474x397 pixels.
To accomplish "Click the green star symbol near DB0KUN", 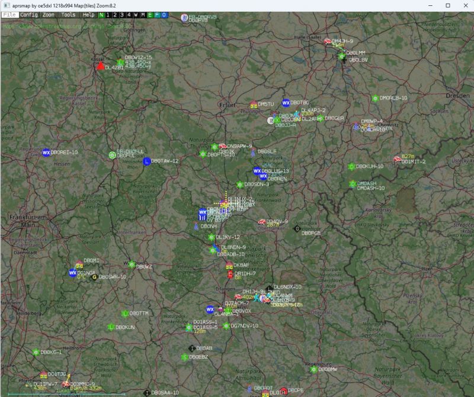I will tap(111, 326).
